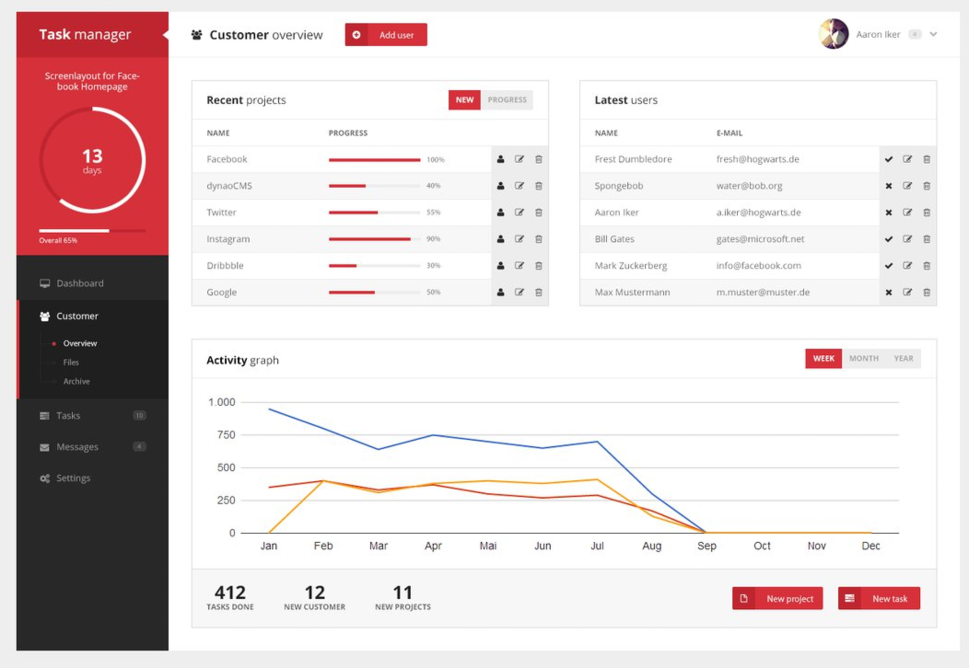The width and height of the screenshot is (969, 668).
Task: Click the trash icon for Max Mustermann
Action: pos(927,292)
